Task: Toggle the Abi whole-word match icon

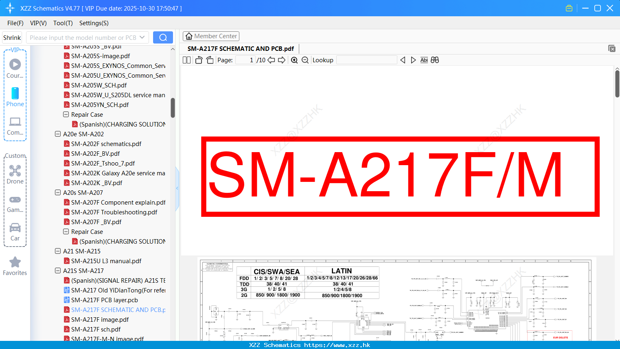Action: (424, 60)
